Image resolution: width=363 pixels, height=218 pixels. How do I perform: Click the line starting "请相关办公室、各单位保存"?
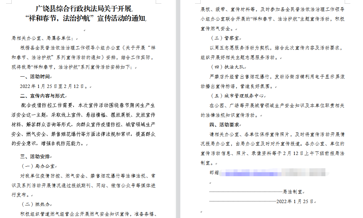pos(277,134)
